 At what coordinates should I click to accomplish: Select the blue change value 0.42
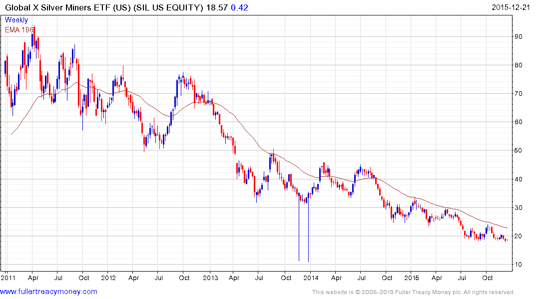(239, 7)
